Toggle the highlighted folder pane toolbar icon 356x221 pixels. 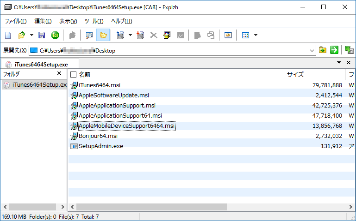103,35
